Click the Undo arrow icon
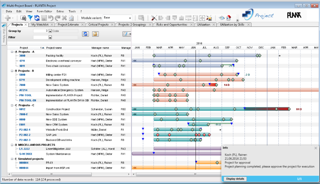Image resolution: width=320 pixels, height=184 pixels. (51, 18)
